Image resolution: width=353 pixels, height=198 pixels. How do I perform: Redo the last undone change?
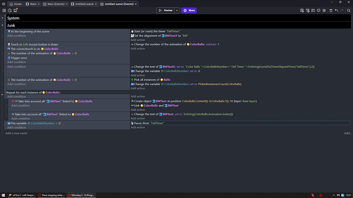pyautogui.click(x=342, y=11)
